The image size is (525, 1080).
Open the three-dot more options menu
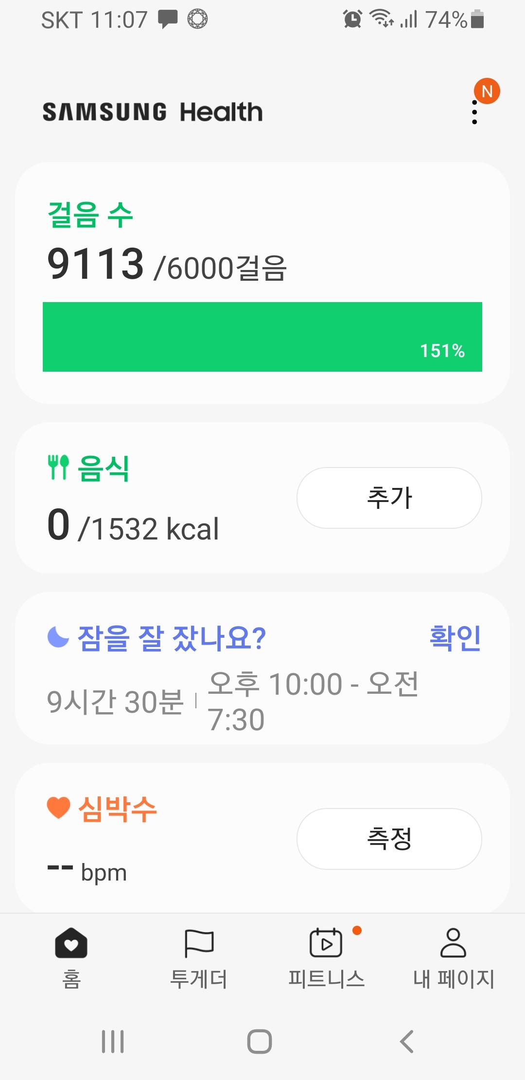tap(474, 112)
